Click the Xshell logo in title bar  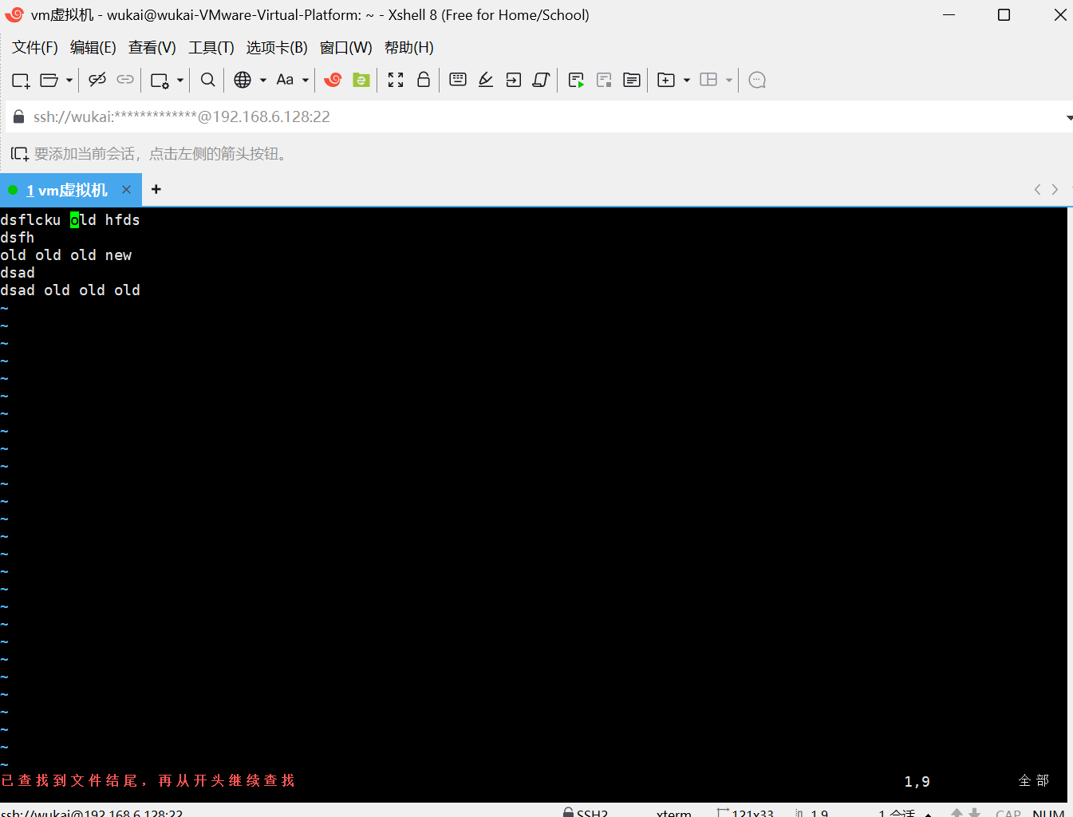click(14, 14)
